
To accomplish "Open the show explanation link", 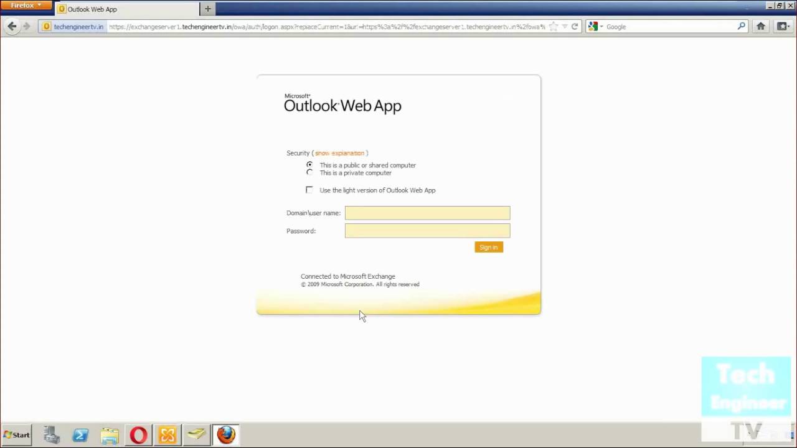I will coord(339,153).
